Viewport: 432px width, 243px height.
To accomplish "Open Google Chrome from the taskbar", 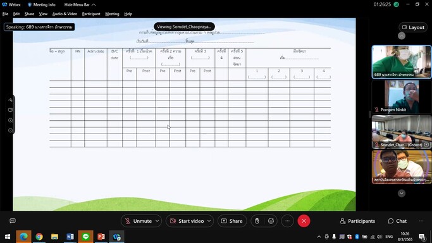I will pos(39,237).
